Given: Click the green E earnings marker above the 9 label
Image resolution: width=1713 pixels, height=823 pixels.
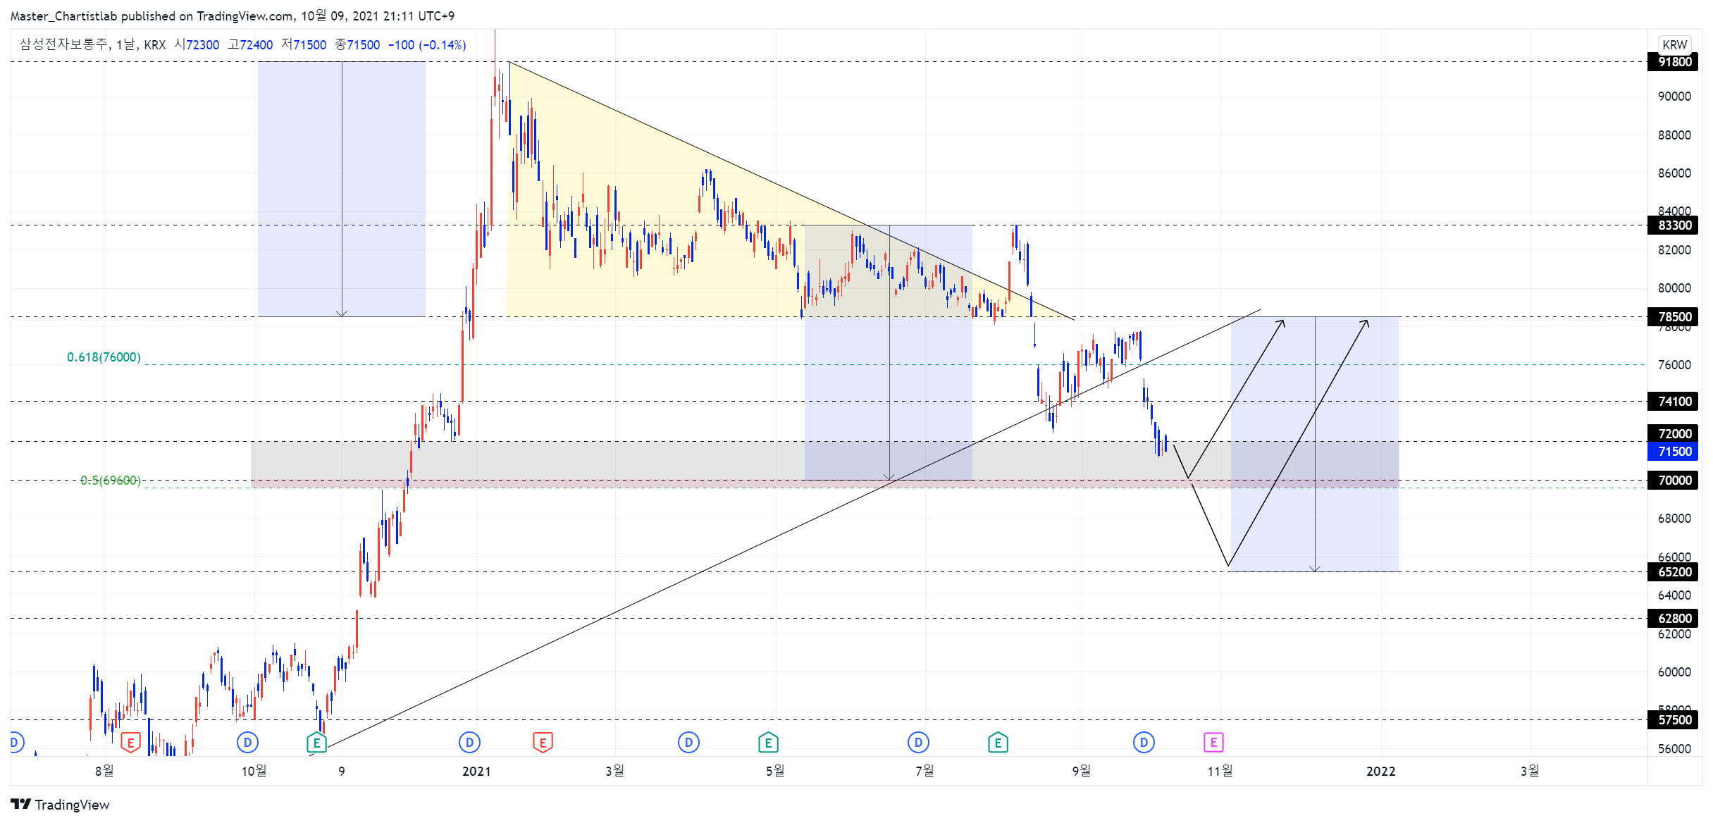Looking at the screenshot, I should [317, 742].
